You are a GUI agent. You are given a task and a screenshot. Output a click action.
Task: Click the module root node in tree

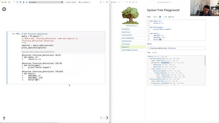click(151, 56)
